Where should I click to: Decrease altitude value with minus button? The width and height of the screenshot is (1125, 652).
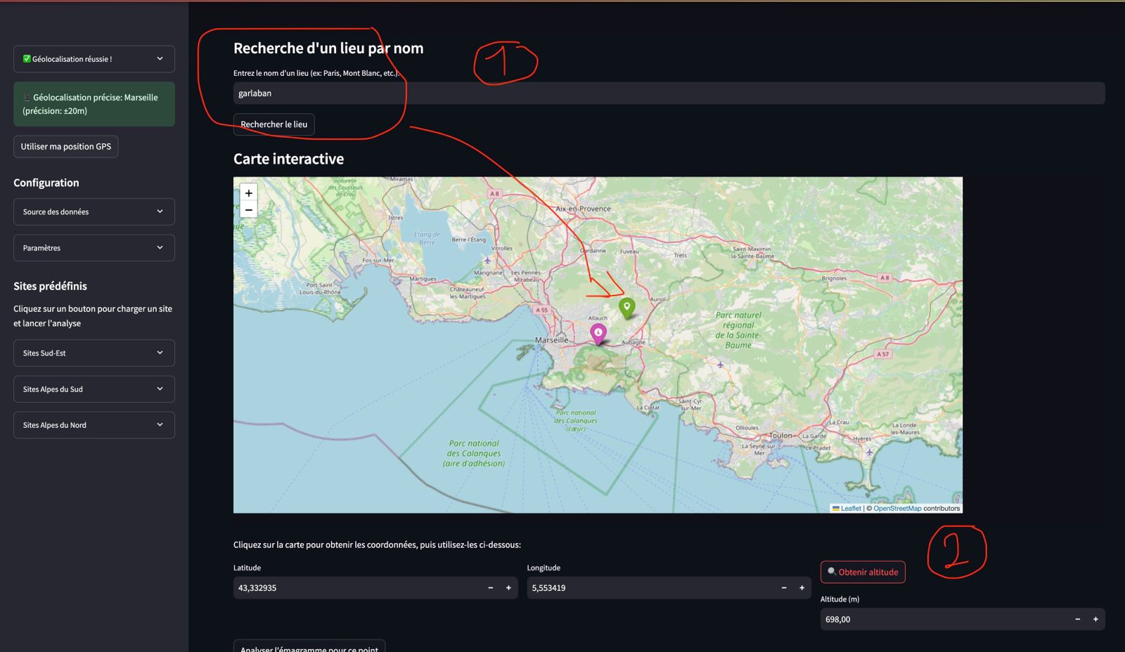[1077, 619]
